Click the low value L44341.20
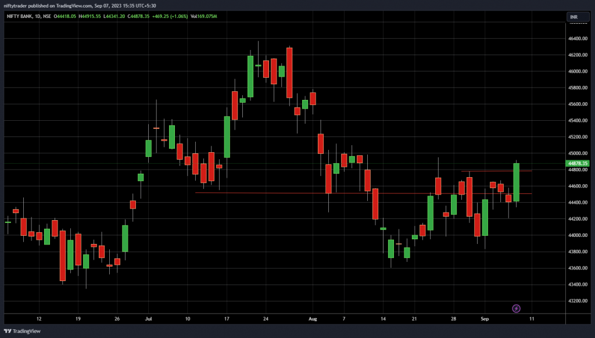Image resolution: width=595 pixels, height=338 pixels. click(x=114, y=16)
